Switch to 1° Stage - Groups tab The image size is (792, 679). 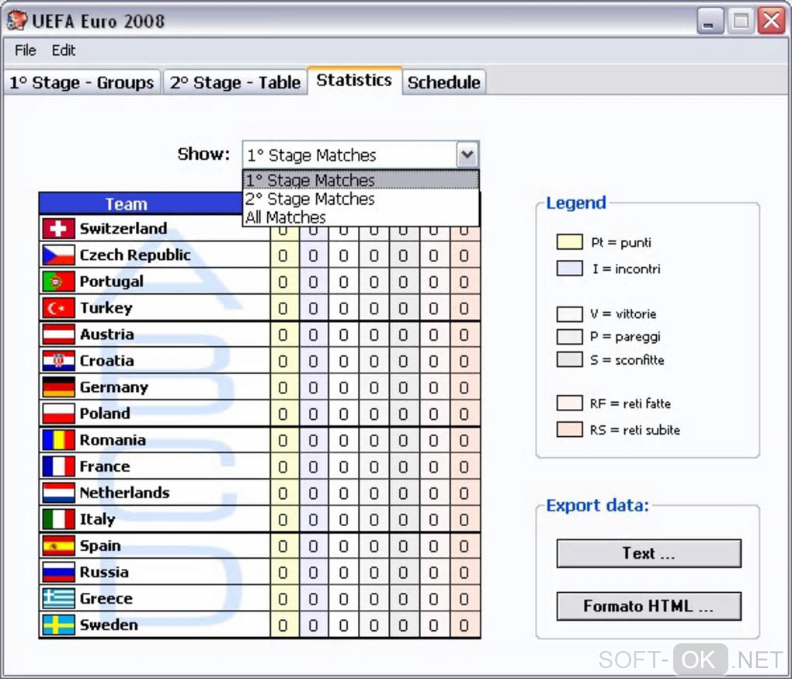click(x=82, y=82)
